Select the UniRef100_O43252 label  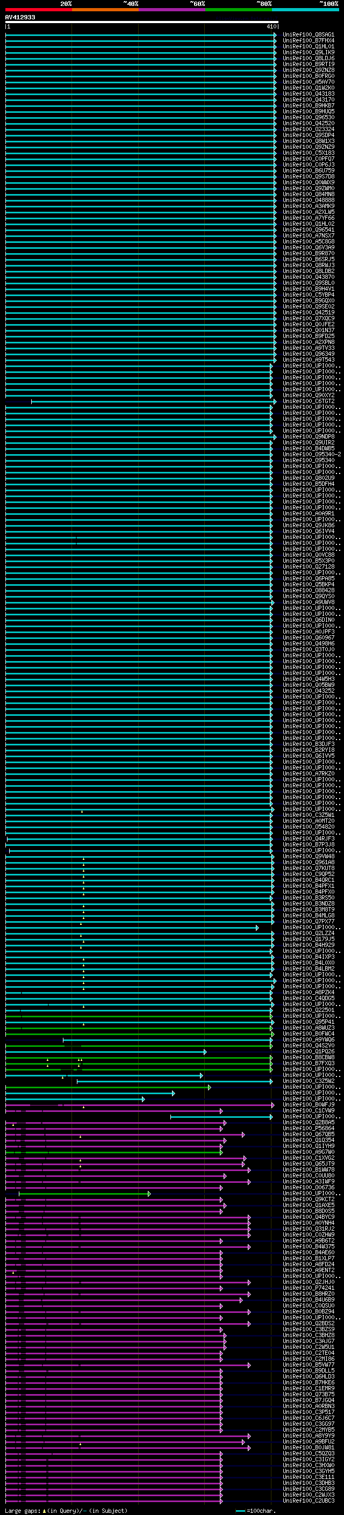click(309, 691)
